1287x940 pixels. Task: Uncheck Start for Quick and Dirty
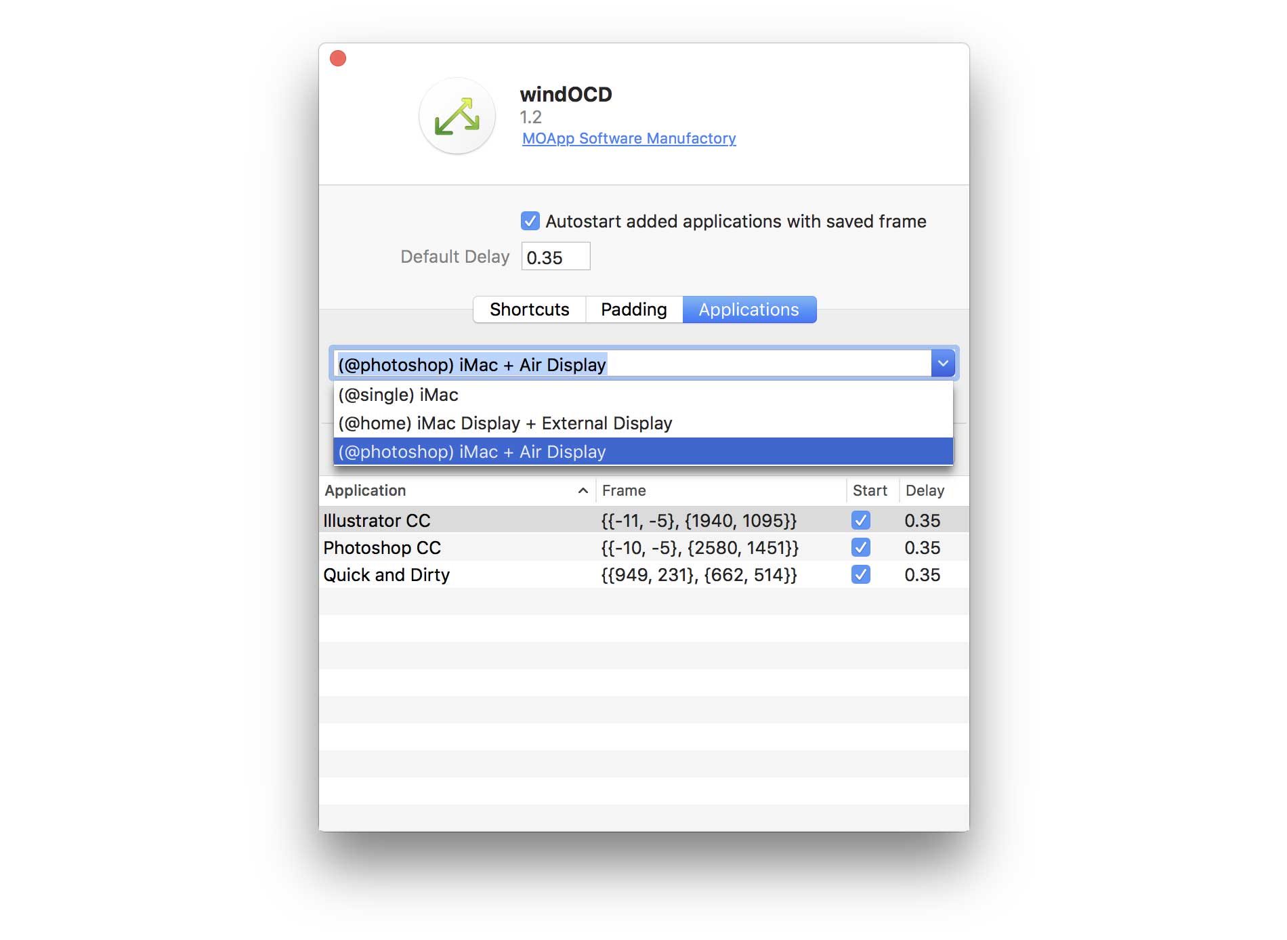pos(861,574)
